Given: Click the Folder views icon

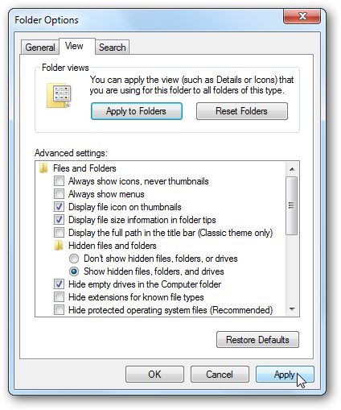Looking at the screenshot, I should [59, 95].
